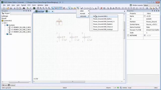Screen dimensions: 161x90
Task: Click the Zoom Out magnifier
Action: point(44,8)
